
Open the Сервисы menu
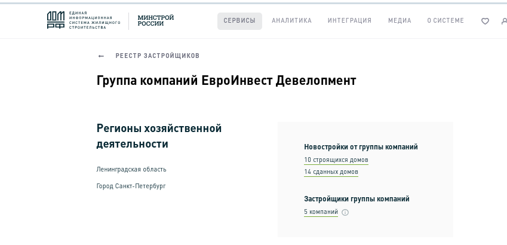[239, 21]
